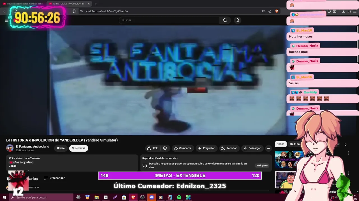Screen dimensions: 359x201
Task: Click the Descargar button
Action: pyautogui.click(x=252, y=148)
